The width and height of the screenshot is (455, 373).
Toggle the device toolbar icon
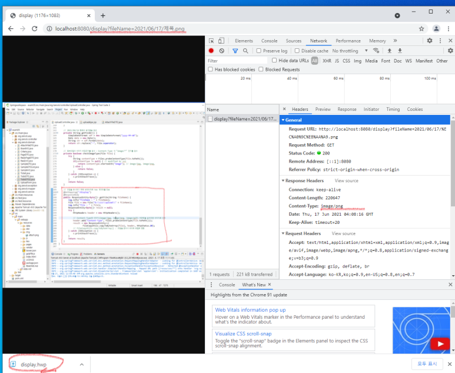pyautogui.click(x=221, y=41)
